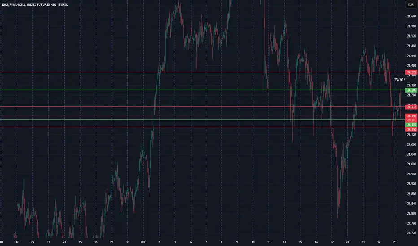Screen dimensions: 418x246
Task: Click the red 24.150 price label
Action: click(x=411, y=129)
